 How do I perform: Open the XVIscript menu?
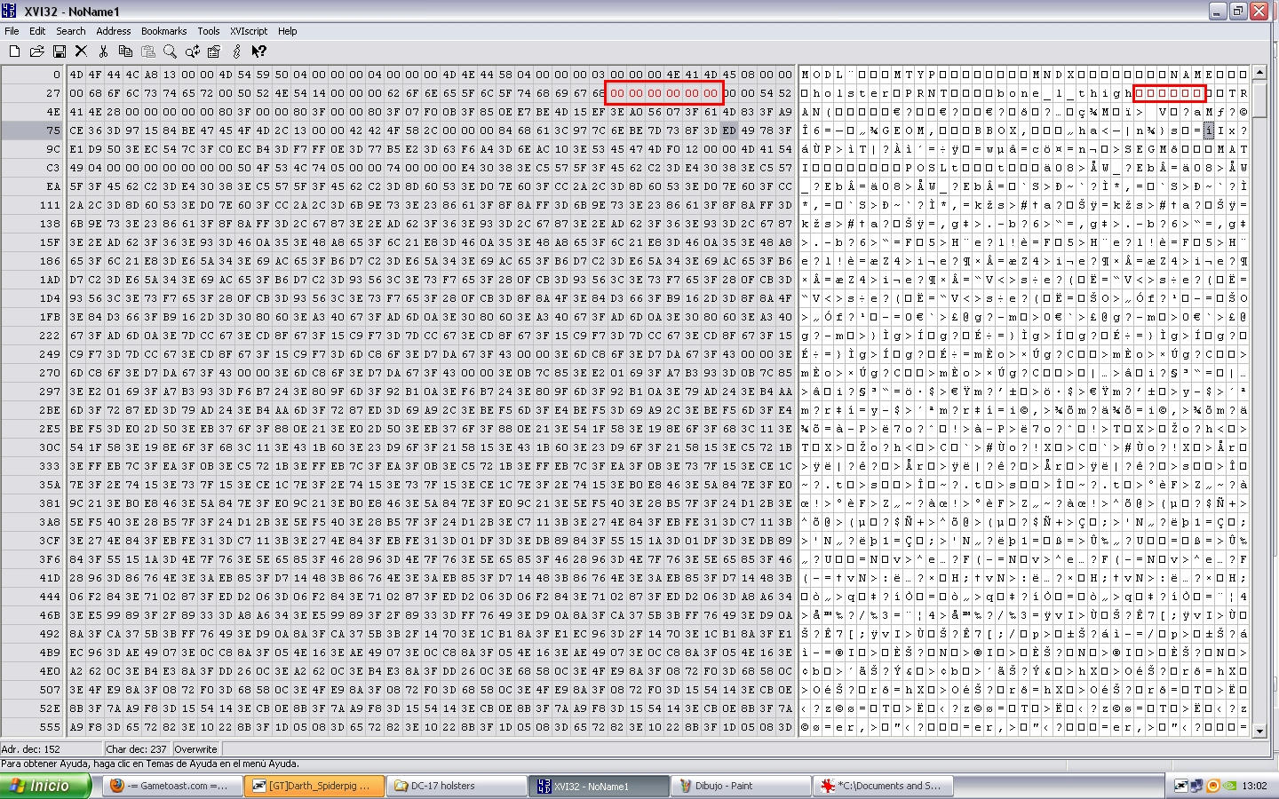click(249, 31)
